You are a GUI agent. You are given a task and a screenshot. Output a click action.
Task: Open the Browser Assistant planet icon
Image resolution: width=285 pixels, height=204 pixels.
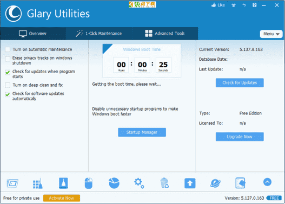pyautogui.click(x=215, y=183)
